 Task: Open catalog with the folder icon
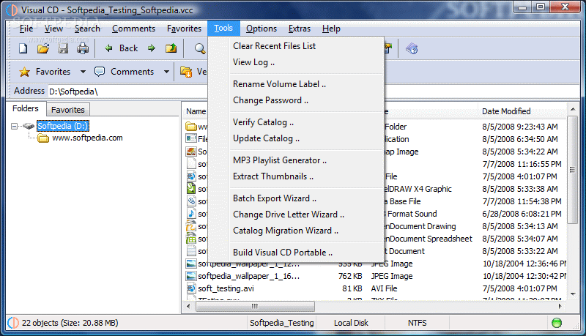click(43, 48)
